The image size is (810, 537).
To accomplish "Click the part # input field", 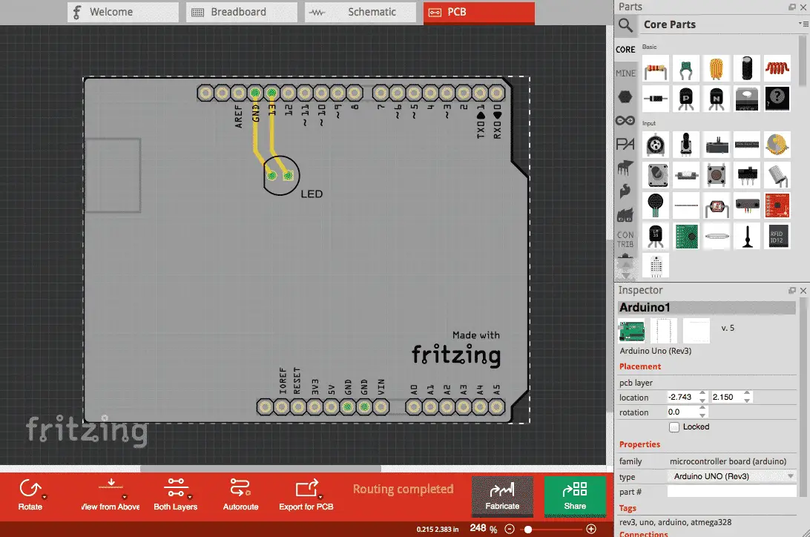I will click(x=731, y=492).
